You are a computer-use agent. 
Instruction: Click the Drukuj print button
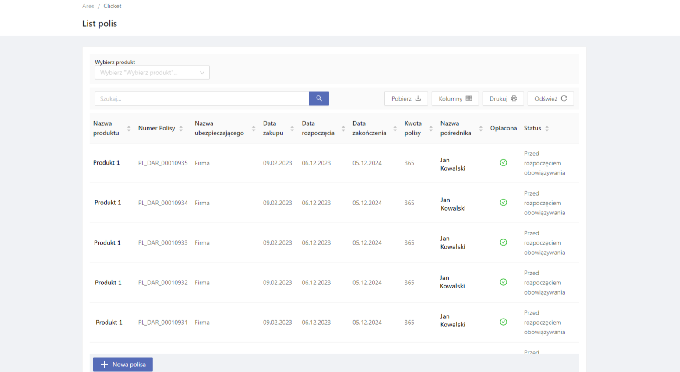[x=503, y=98]
